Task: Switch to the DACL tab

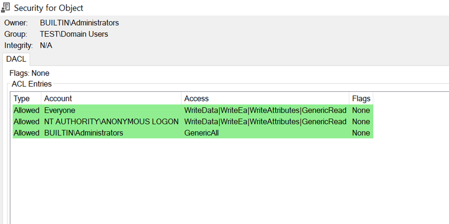Action: coord(16,59)
